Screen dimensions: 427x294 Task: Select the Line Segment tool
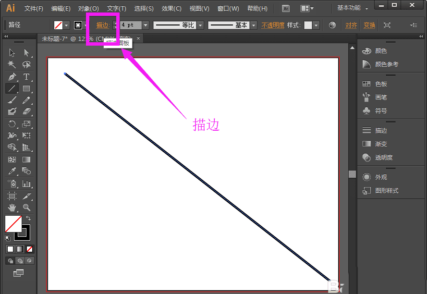(x=12, y=88)
